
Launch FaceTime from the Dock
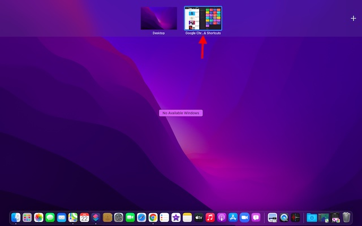pyautogui.click(x=130, y=217)
